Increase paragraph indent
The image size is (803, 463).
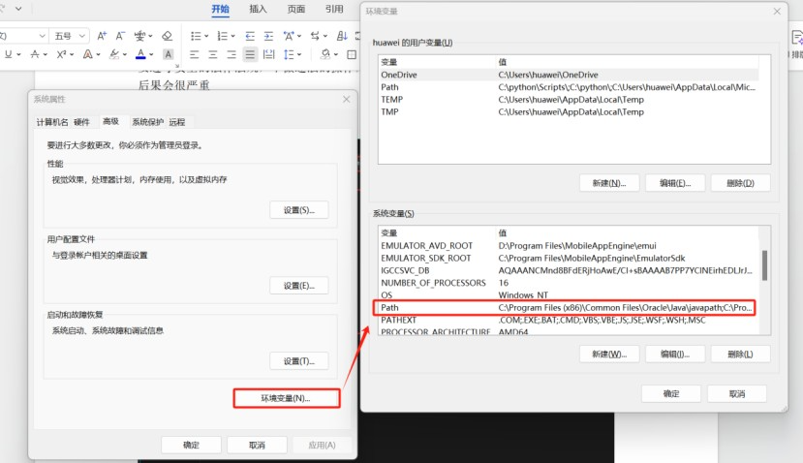[268, 36]
